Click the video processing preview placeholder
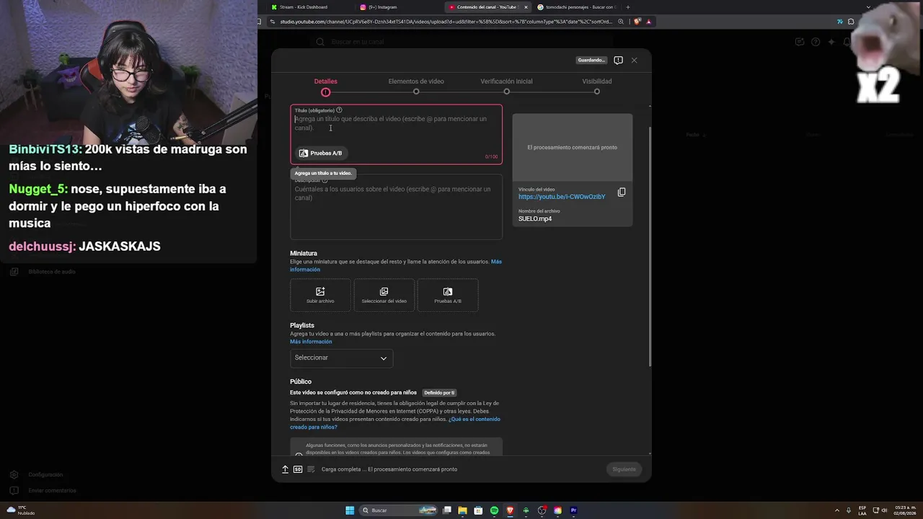 coord(573,147)
